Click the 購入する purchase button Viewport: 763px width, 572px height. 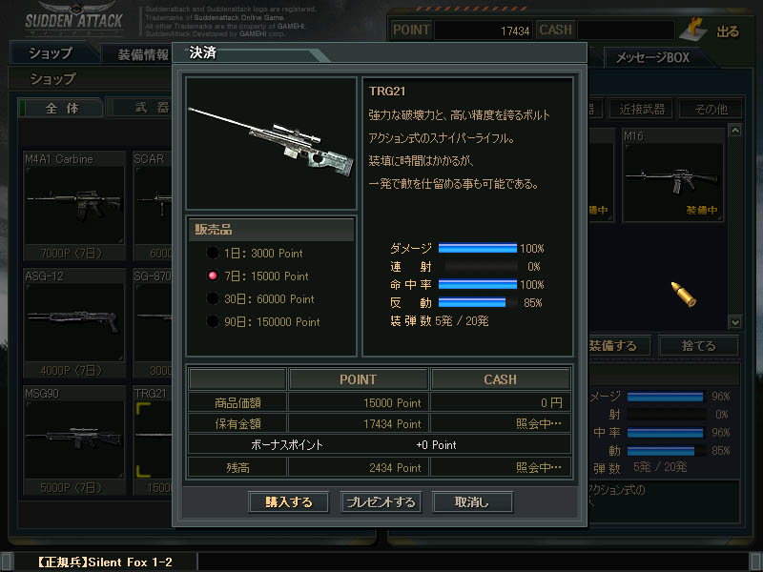point(289,502)
